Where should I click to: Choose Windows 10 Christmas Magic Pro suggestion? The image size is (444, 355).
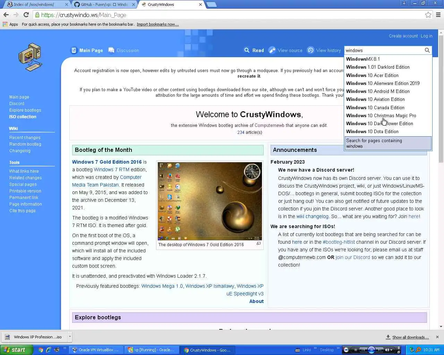(x=388, y=115)
